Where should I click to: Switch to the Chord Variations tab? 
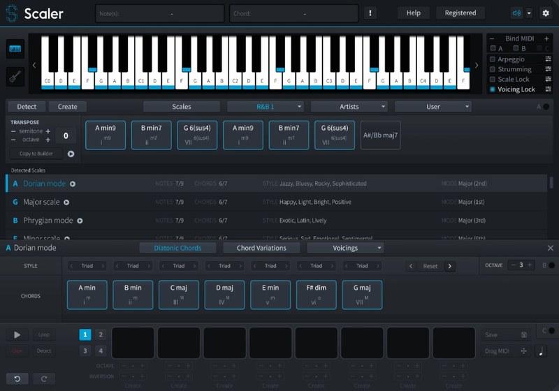pos(261,248)
